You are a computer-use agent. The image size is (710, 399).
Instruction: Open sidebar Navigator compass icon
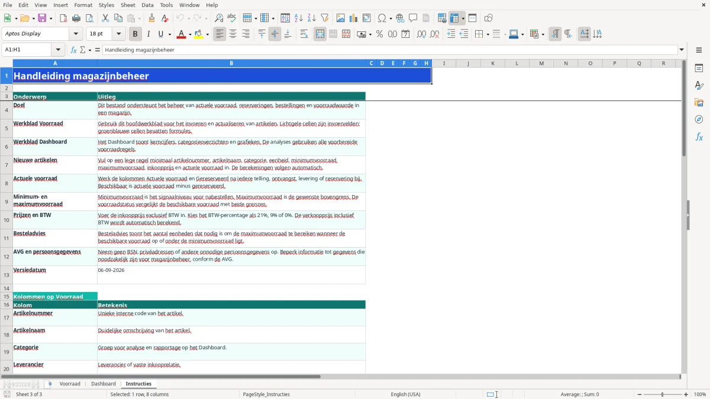point(699,120)
